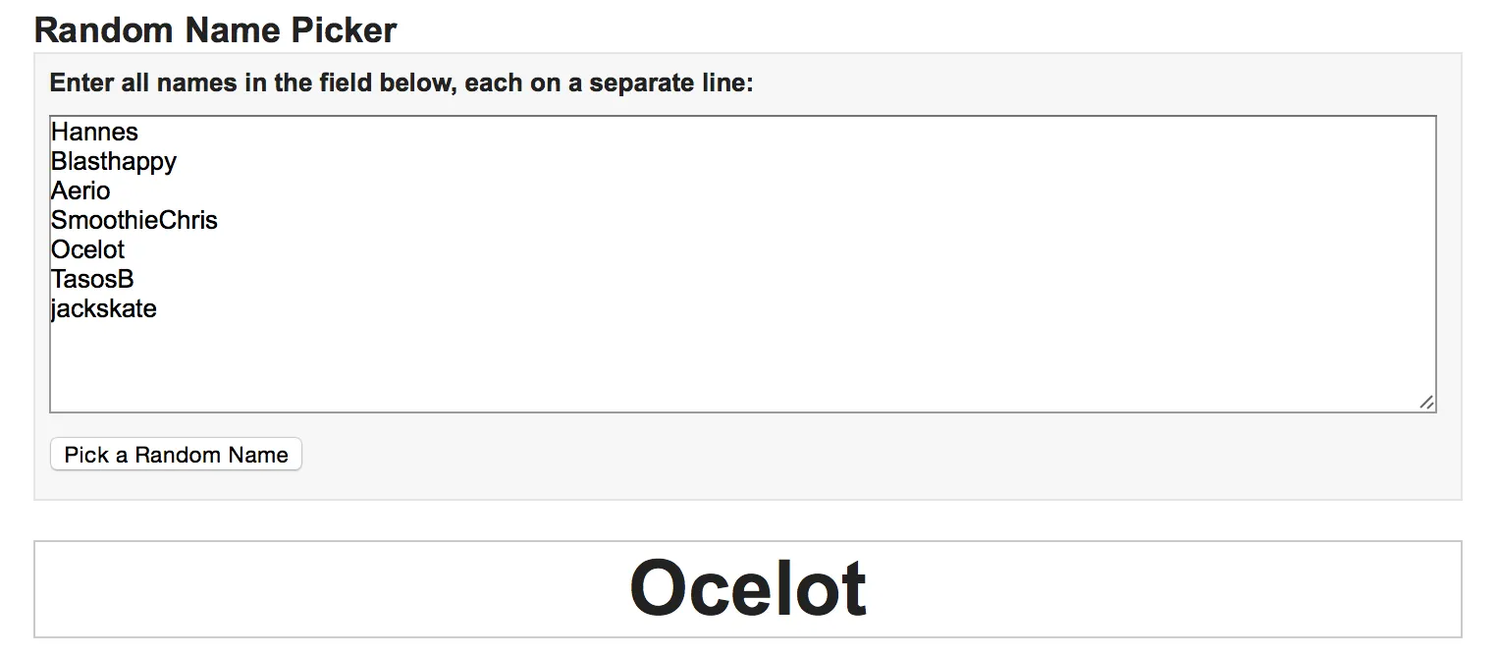Click the Pick a Random Name button
The height and width of the screenshot is (656, 1498).
click(176, 455)
